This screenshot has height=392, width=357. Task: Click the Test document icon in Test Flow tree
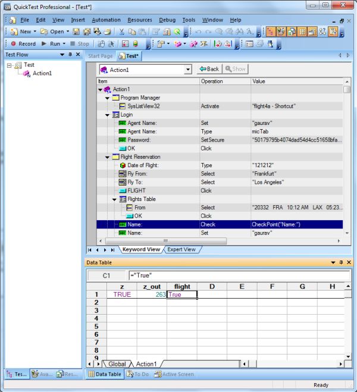coord(18,65)
